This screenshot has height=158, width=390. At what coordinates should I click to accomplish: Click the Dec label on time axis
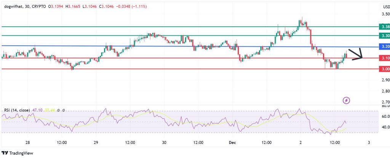(232, 143)
